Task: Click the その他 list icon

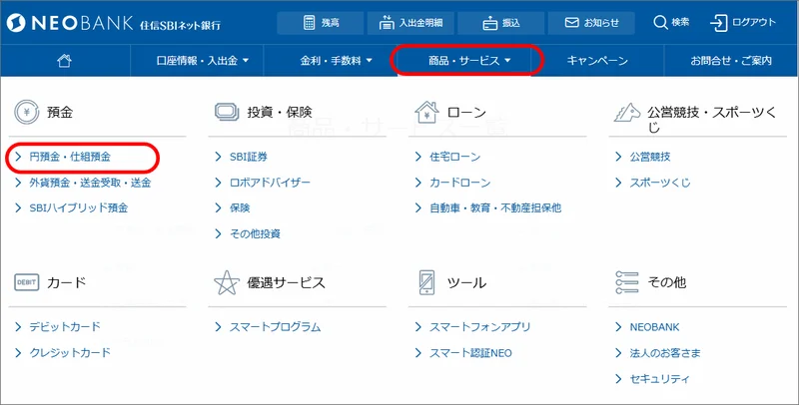Action: (627, 282)
